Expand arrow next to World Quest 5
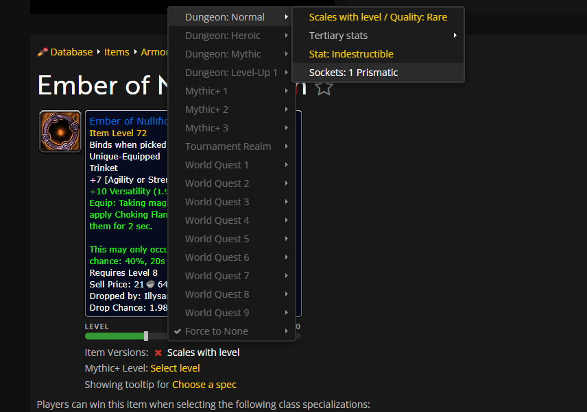Image resolution: width=587 pixels, height=412 pixels. (286, 239)
